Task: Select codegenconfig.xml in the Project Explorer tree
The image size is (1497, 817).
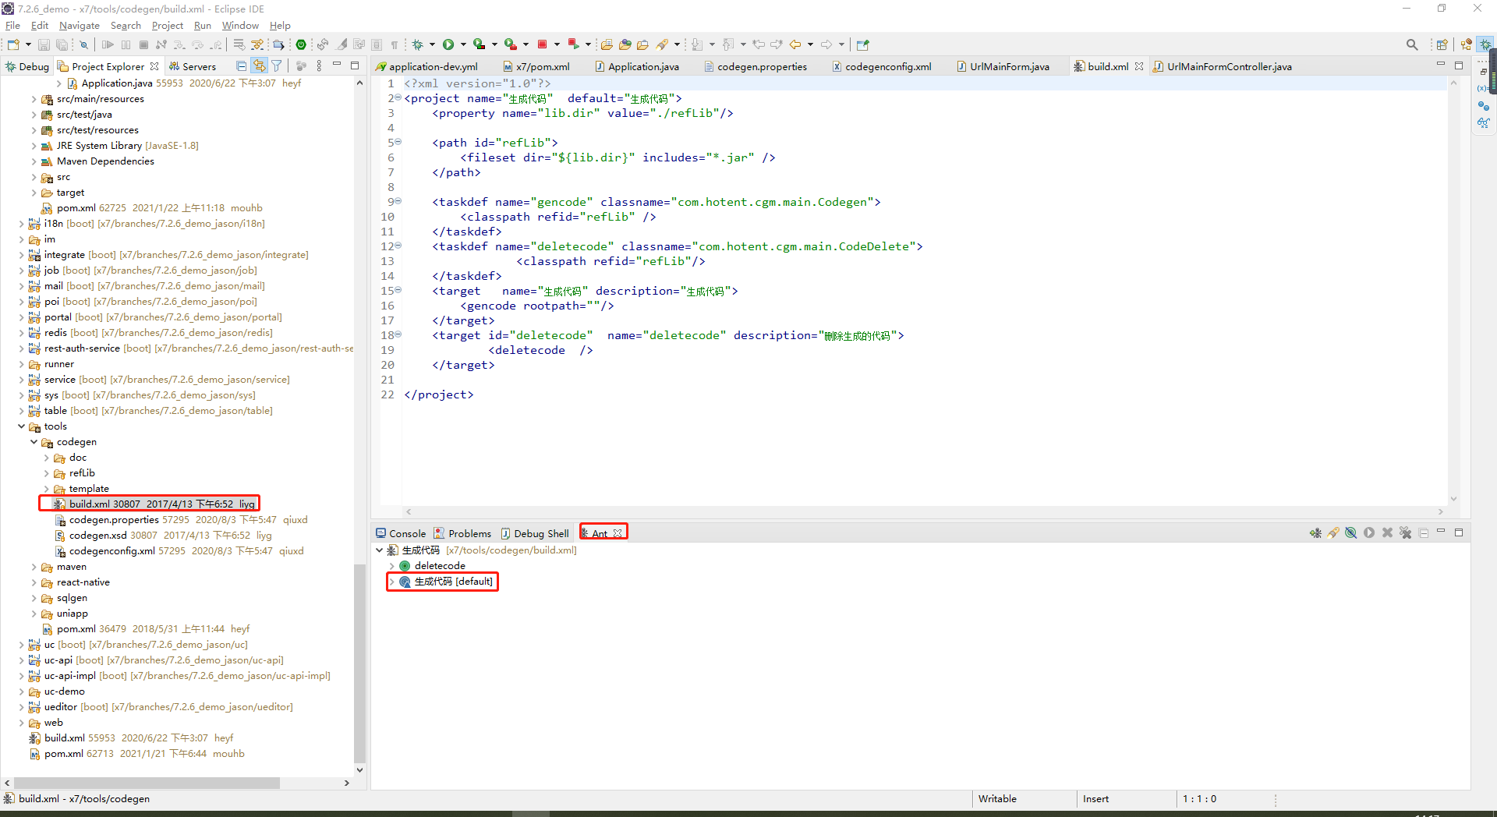Action: (111, 551)
